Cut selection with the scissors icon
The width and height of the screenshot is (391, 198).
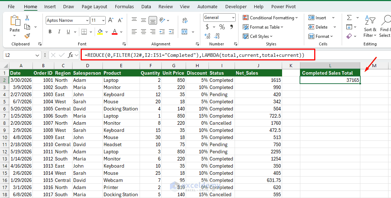(x=27, y=18)
